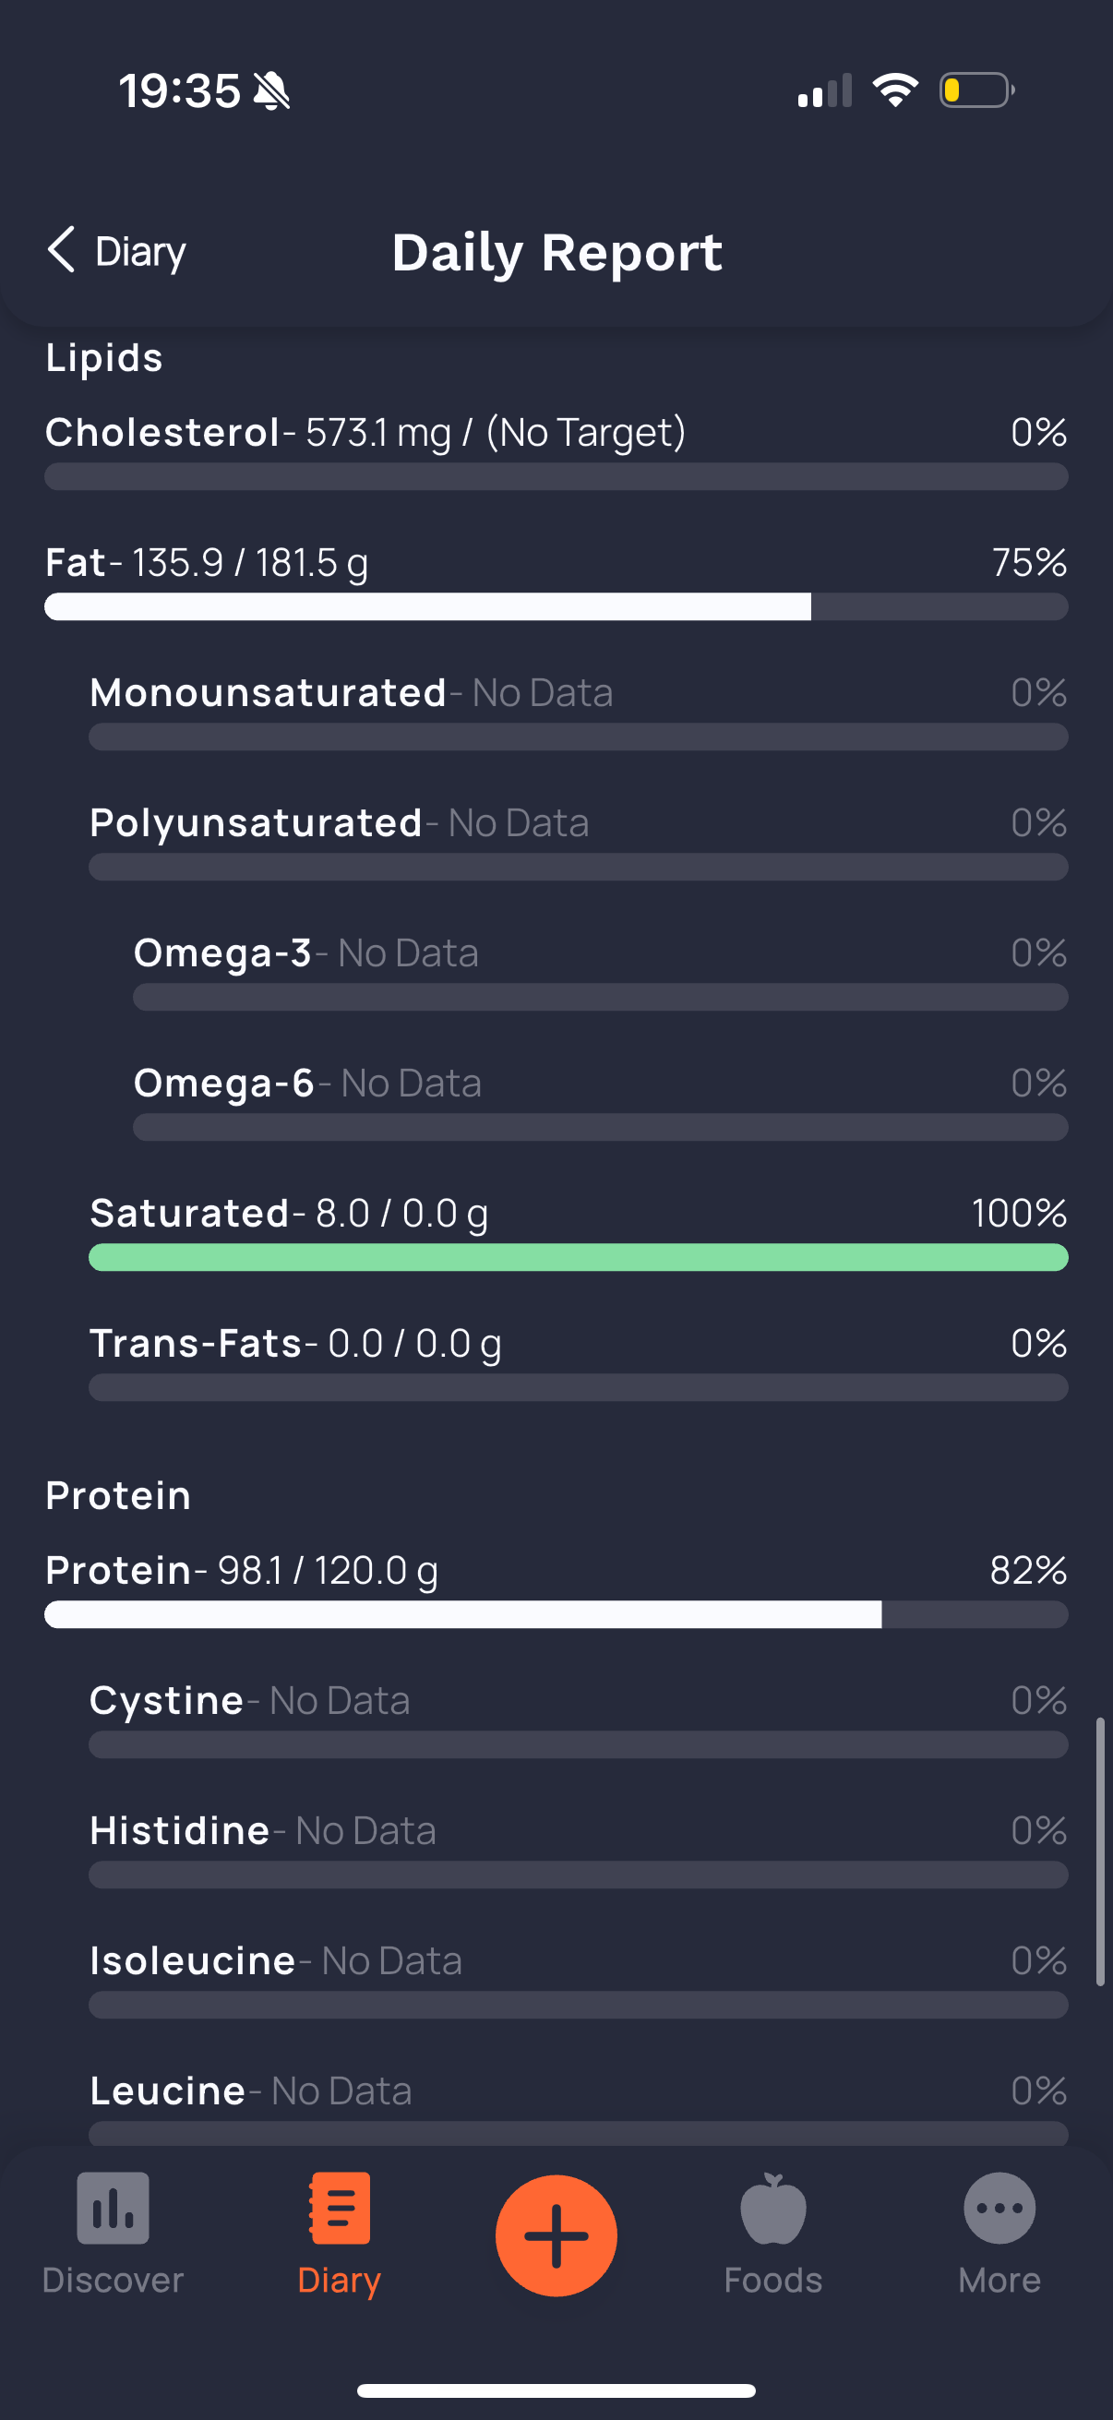Click the Protein 82% progress bar
This screenshot has width=1113, height=2420.
coord(556,1615)
